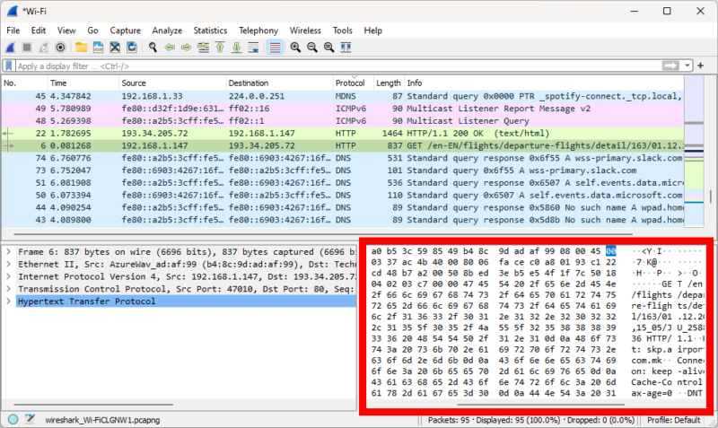Expand Transmission Control Protocol row
The image size is (718, 428).
pyautogui.click(x=8, y=289)
